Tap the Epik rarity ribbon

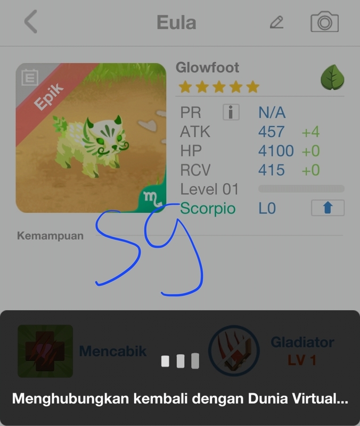pyautogui.click(x=48, y=97)
